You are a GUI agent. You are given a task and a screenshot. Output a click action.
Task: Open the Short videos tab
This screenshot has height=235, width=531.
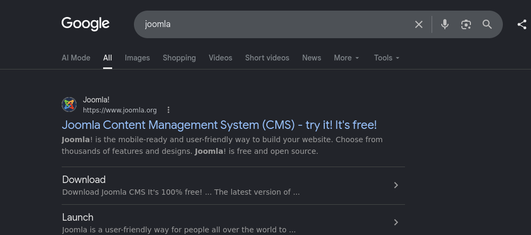267,58
